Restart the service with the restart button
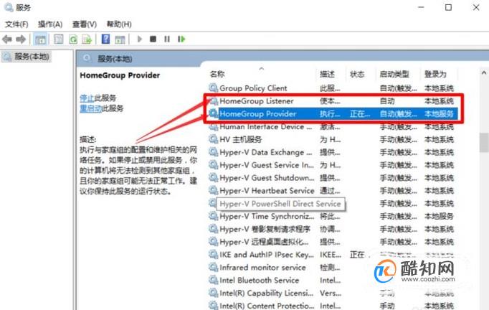This screenshot has width=489, height=310. pos(181,39)
